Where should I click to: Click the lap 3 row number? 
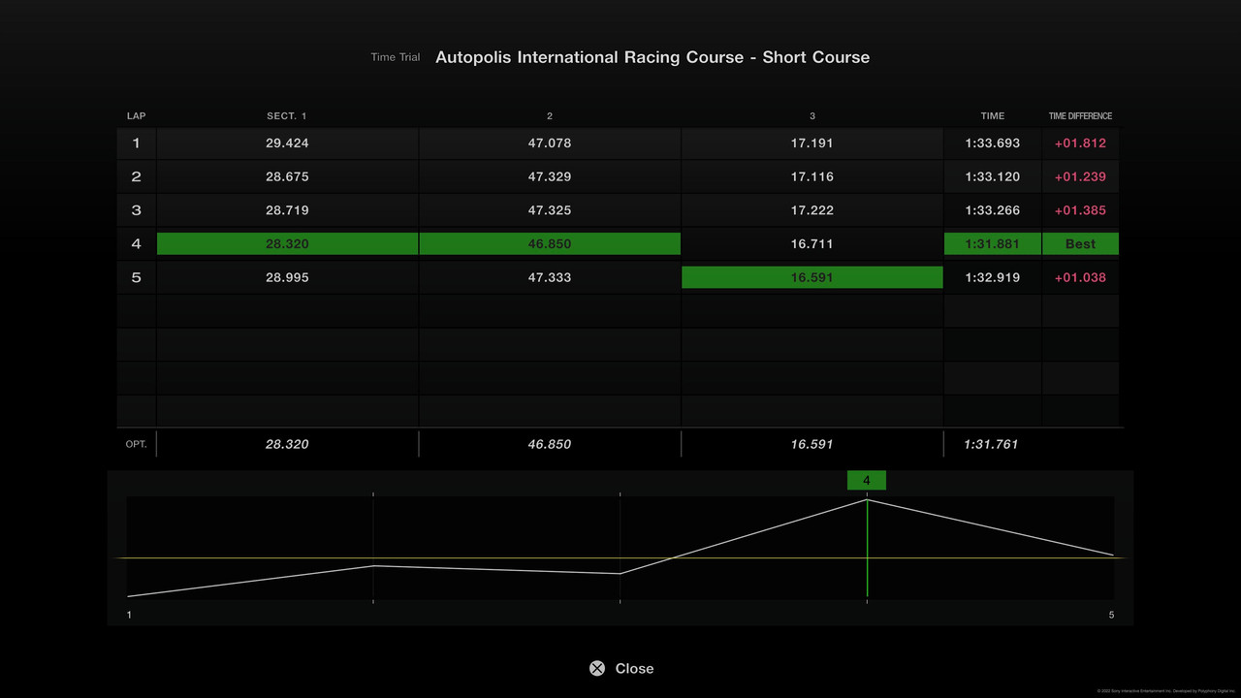click(136, 210)
